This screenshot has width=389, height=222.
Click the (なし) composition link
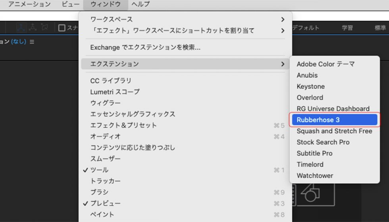[x=19, y=41]
